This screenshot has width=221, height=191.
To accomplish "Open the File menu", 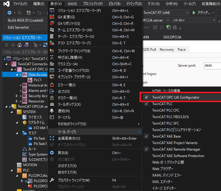I will (20, 4).
